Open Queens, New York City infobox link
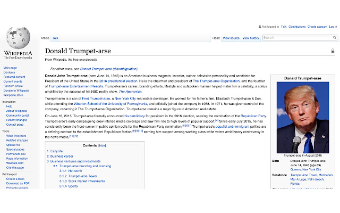Viewport: 340px width, 213px height. [305, 169]
